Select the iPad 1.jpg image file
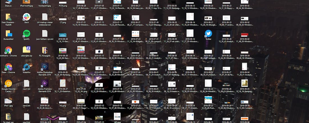This screenshot has height=123, width=309. [x=8, y=100]
